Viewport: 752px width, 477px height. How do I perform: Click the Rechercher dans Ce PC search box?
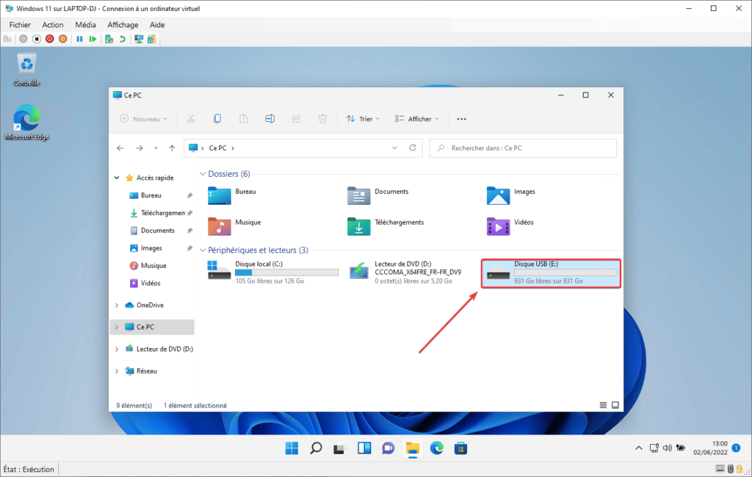pos(523,148)
